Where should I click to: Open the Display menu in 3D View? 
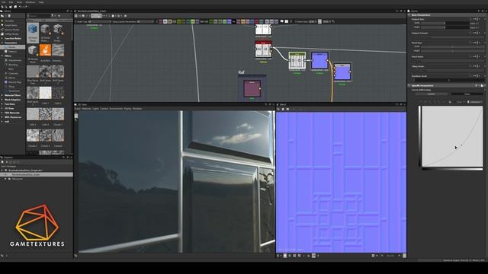point(127,109)
